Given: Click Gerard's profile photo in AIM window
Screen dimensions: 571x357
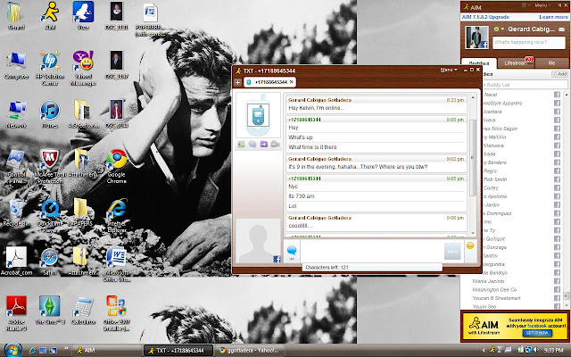Looking at the screenshot, I should coord(476,37).
